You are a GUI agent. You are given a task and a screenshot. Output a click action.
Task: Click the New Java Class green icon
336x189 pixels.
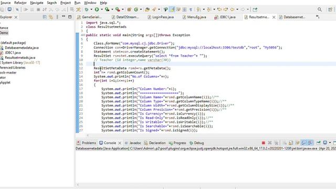point(136,9)
